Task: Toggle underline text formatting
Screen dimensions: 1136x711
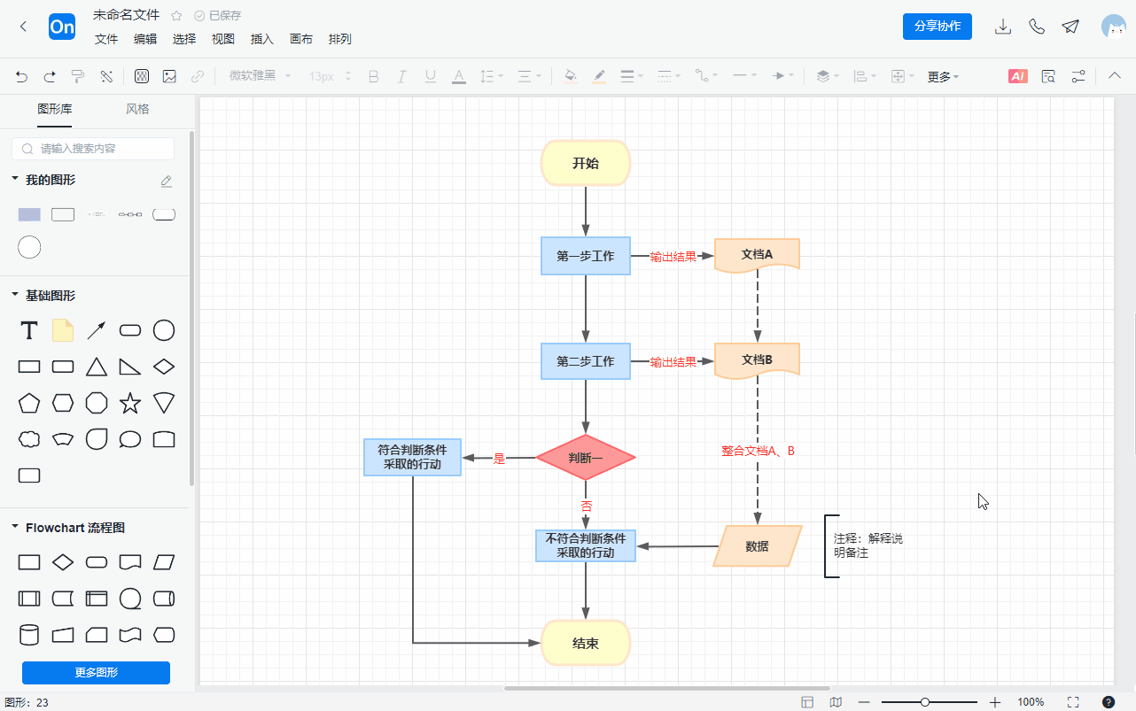Action: (x=431, y=76)
